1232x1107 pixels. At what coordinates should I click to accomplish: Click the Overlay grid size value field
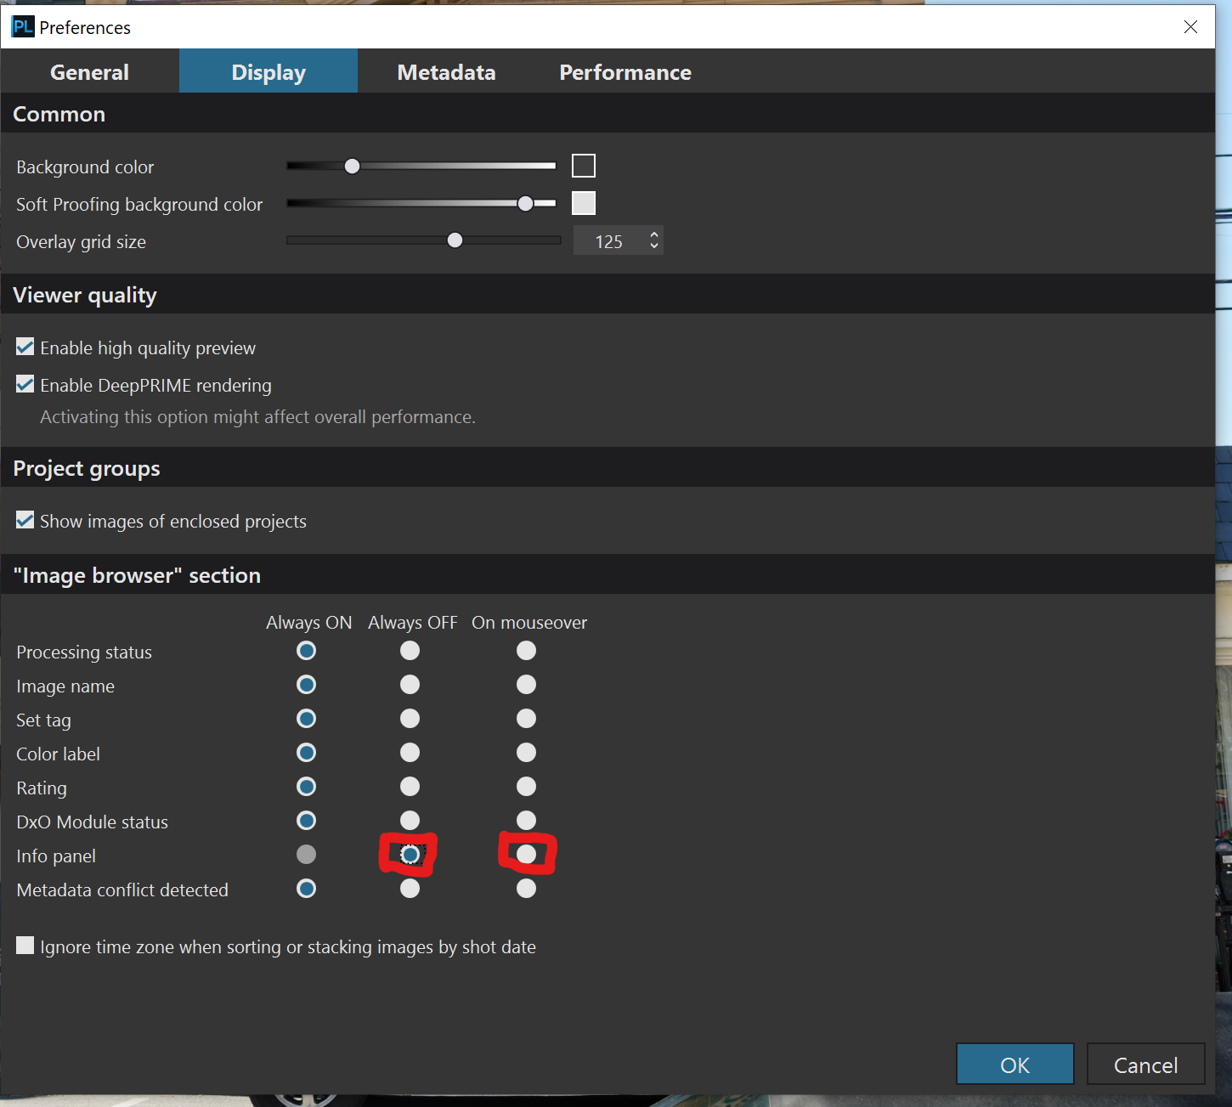click(x=609, y=241)
